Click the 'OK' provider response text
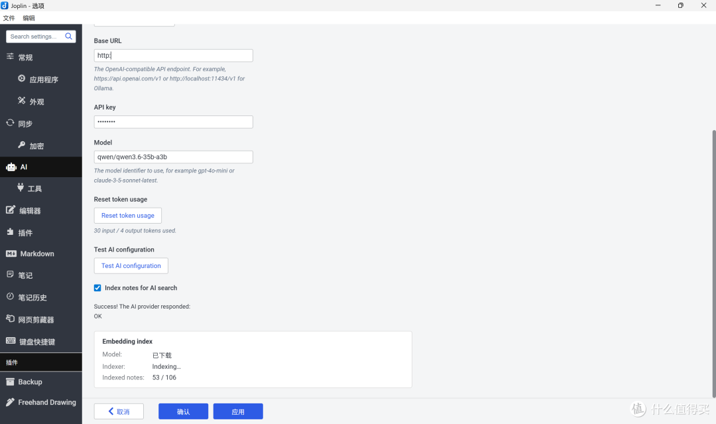The height and width of the screenshot is (424, 716). click(x=97, y=316)
